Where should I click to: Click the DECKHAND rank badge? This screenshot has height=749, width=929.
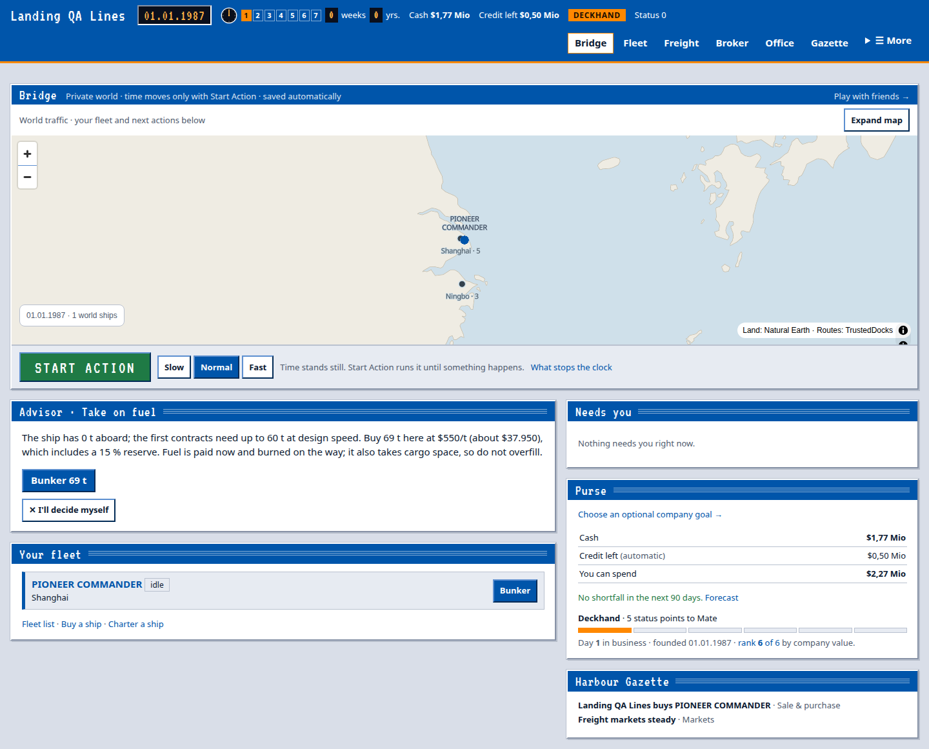coord(597,15)
